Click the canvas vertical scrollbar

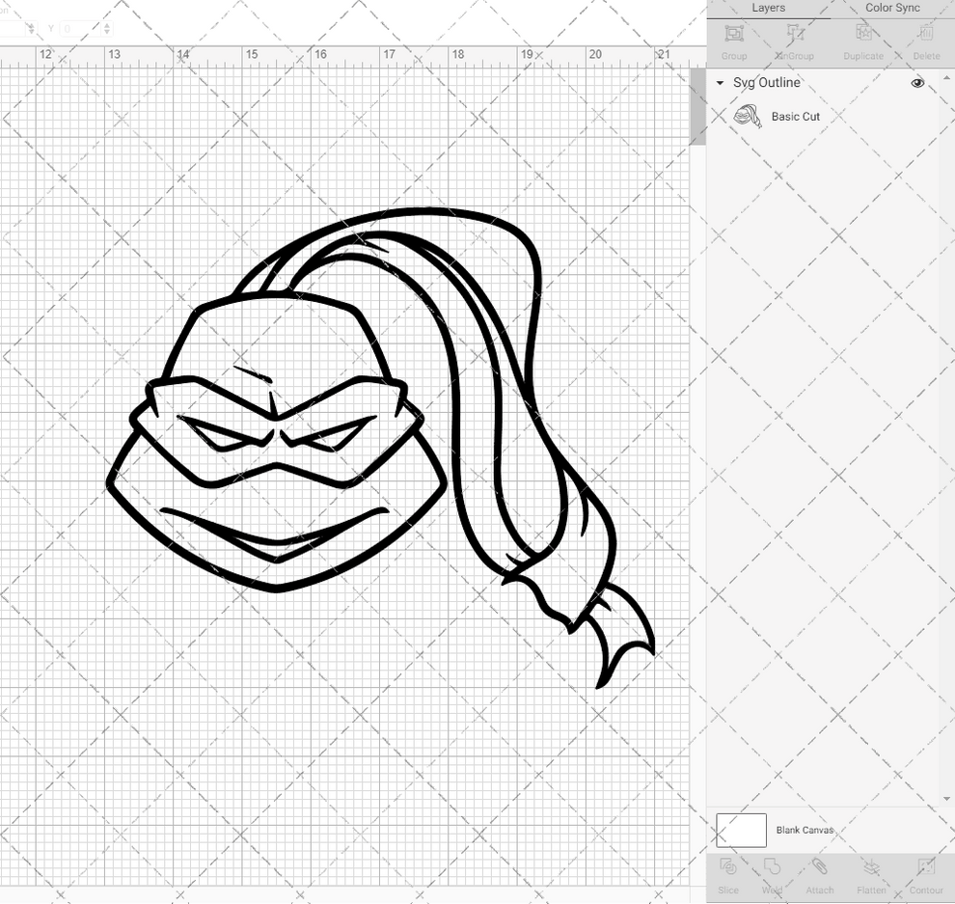point(696,106)
